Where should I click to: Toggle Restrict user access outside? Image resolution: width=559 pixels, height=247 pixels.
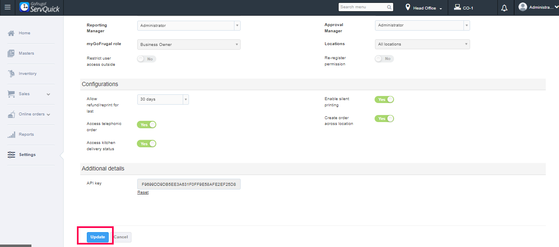point(146,59)
